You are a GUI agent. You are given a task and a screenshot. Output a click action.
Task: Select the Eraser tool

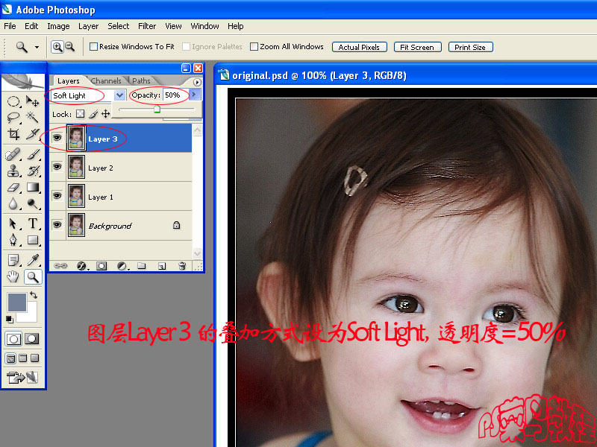(x=13, y=188)
